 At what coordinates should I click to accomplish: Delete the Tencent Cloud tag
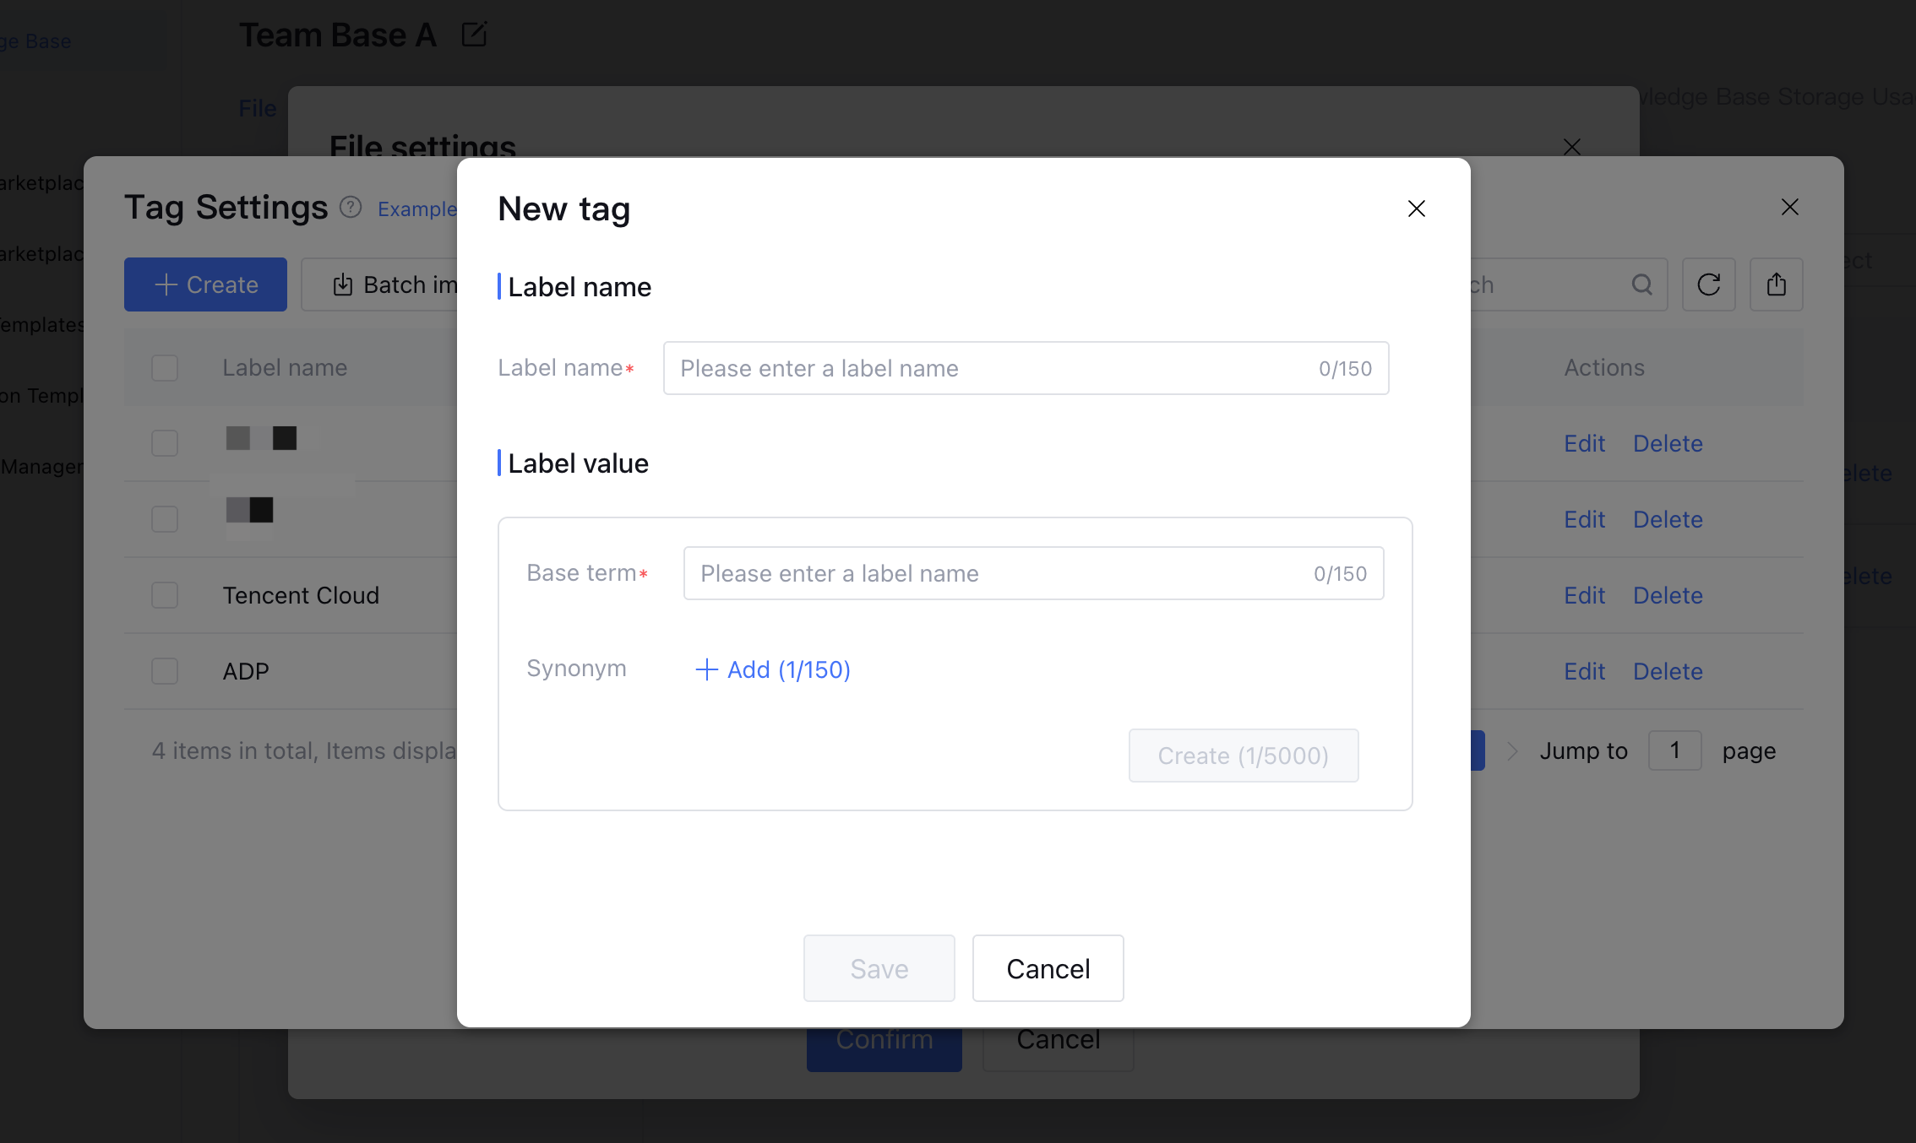1667,595
